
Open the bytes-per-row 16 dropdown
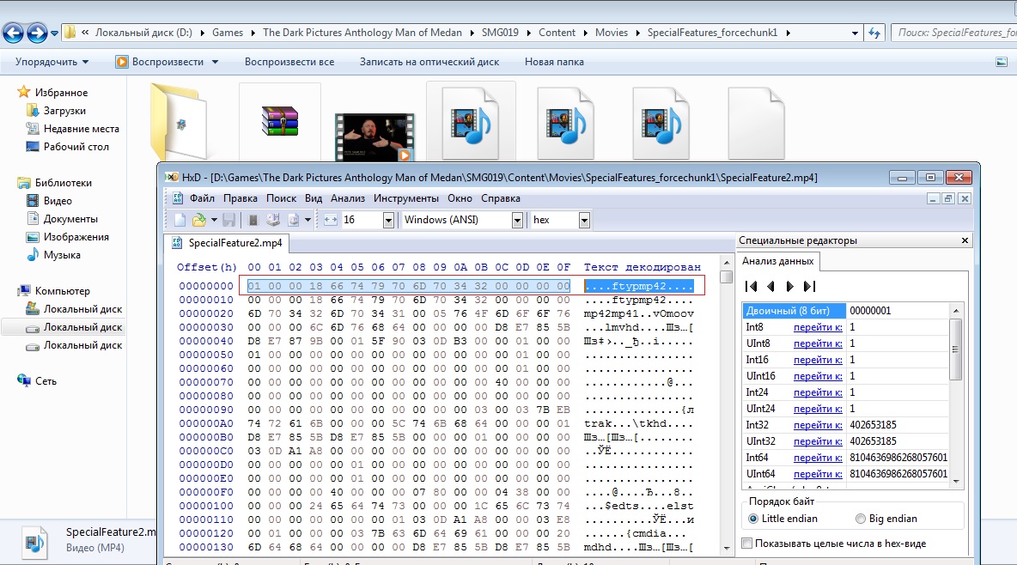pyautogui.click(x=387, y=220)
